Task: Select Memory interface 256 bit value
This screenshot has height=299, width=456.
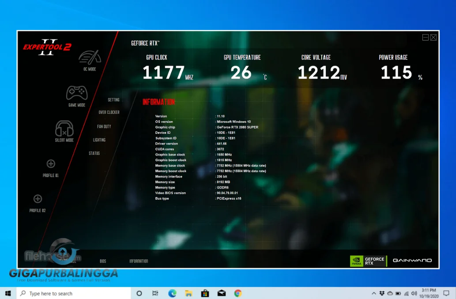Action: [x=222, y=177]
